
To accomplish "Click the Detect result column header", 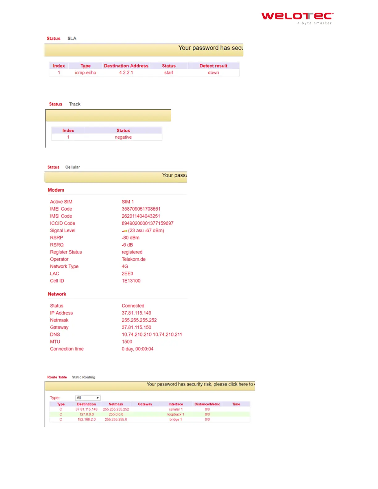I will [x=213, y=66].
